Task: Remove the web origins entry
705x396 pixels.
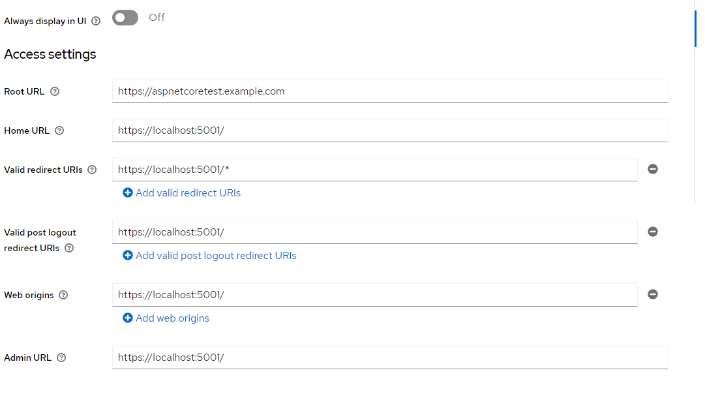Action: point(652,294)
